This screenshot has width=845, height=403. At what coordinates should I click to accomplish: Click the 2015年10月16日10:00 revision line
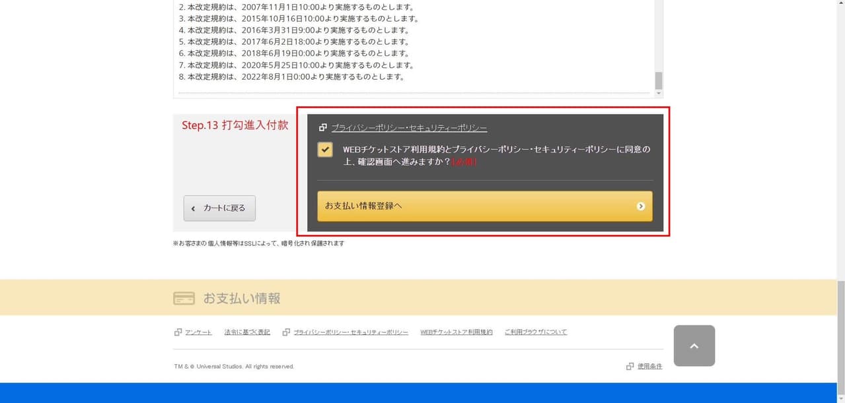click(299, 18)
